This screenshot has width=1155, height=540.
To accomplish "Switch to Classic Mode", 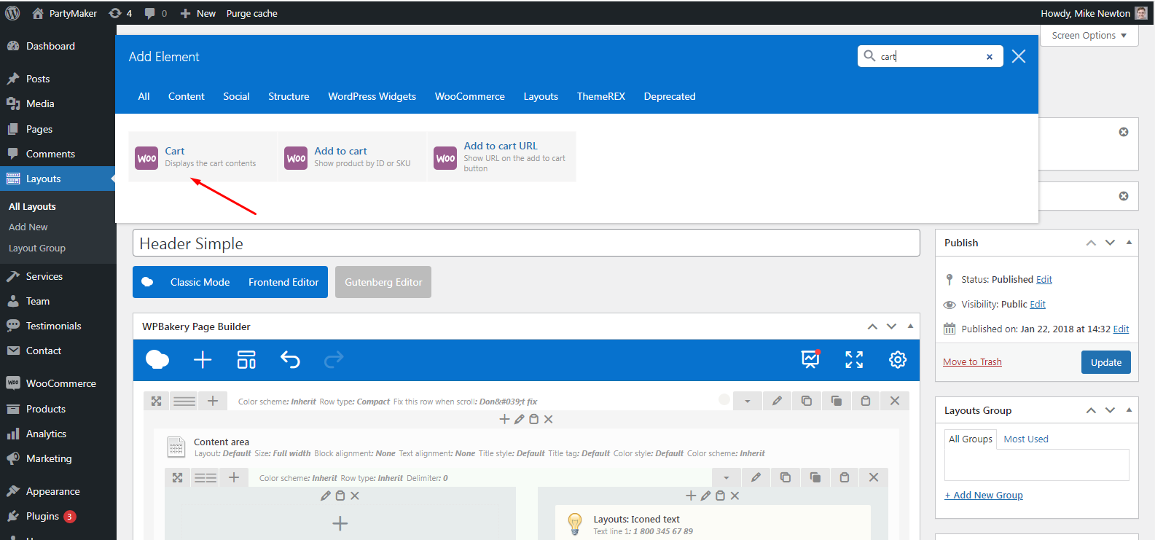I will 200,282.
